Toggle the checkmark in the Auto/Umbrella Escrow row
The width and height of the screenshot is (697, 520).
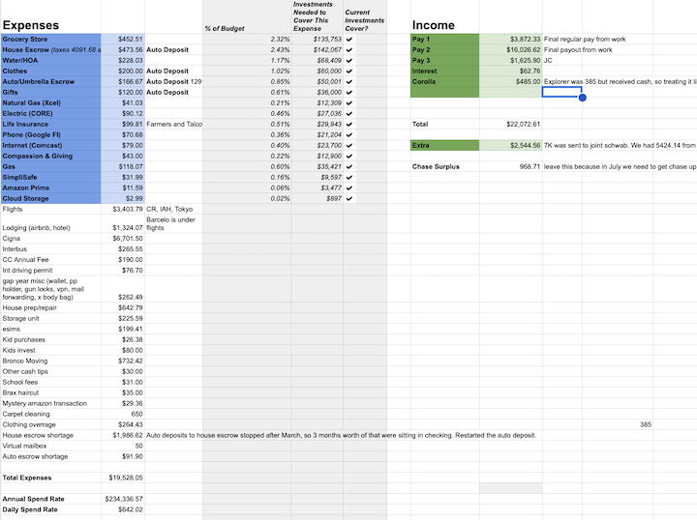tap(348, 82)
